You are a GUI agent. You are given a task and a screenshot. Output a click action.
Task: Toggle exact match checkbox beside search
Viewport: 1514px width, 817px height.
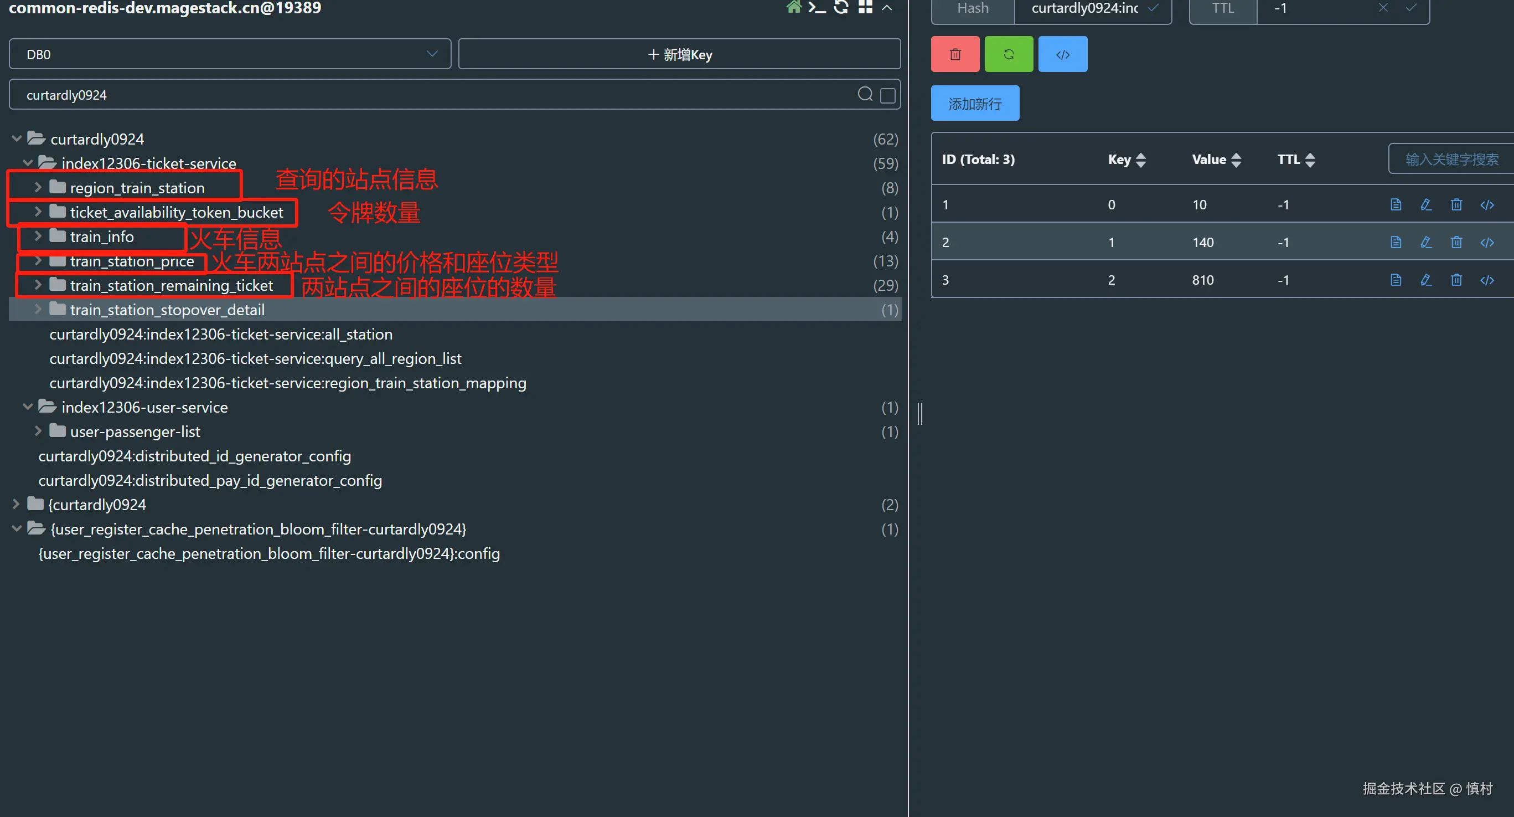pyautogui.click(x=887, y=95)
